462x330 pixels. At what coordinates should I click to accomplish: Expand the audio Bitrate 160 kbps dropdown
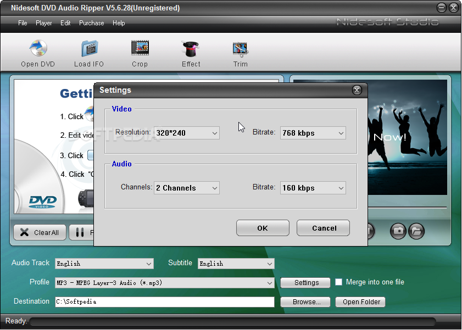pos(313,188)
